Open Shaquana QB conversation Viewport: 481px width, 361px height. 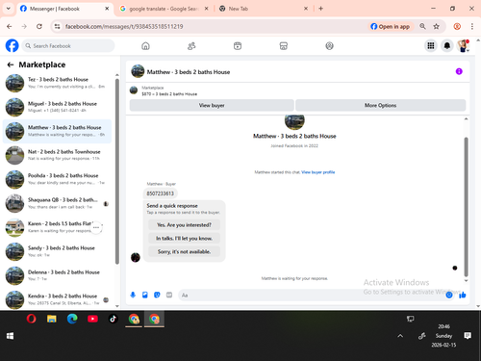point(57,203)
